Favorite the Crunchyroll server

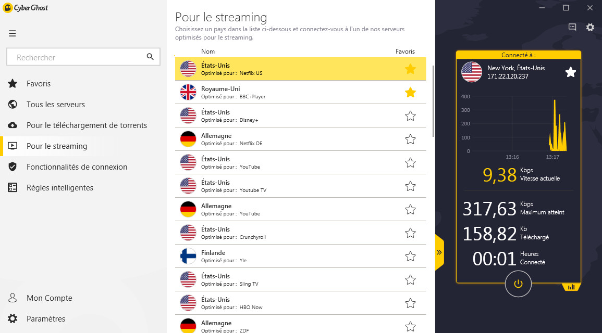coord(410,233)
